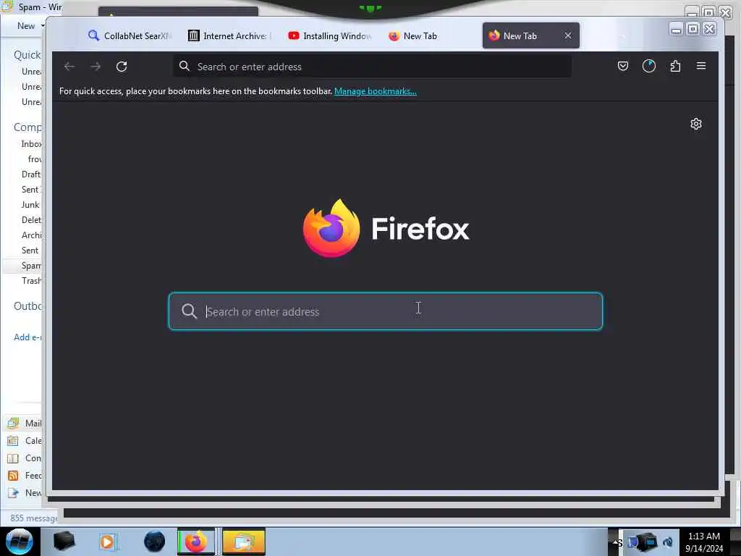Open the Windows Start orb
The width and height of the screenshot is (741, 556).
[x=19, y=542]
